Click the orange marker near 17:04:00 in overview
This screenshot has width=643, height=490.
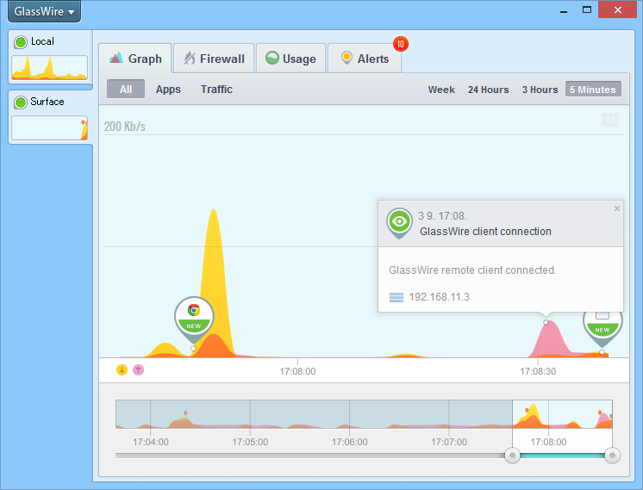click(185, 413)
